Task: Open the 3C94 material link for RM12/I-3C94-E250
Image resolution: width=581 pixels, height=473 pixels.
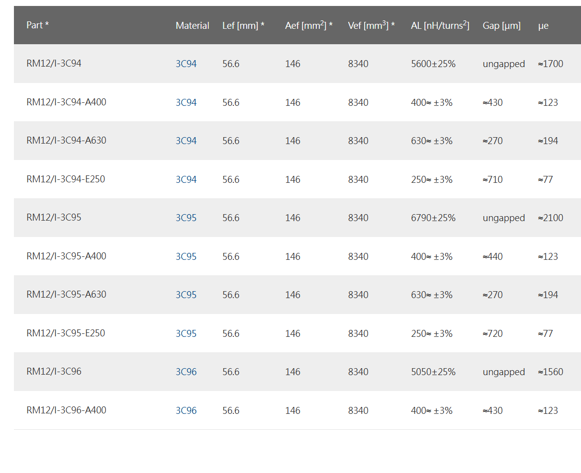Action: click(186, 180)
